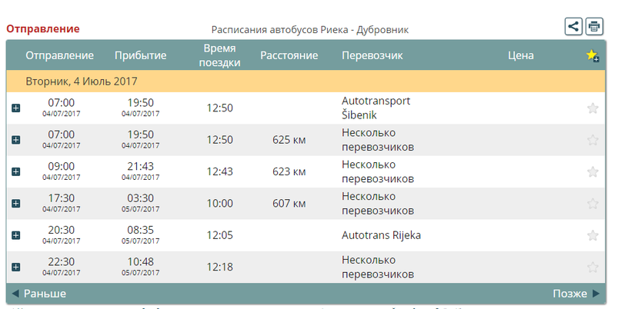Click the print icon above the timetable
This screenshot has height=309, width=631.
pos(594,26)
